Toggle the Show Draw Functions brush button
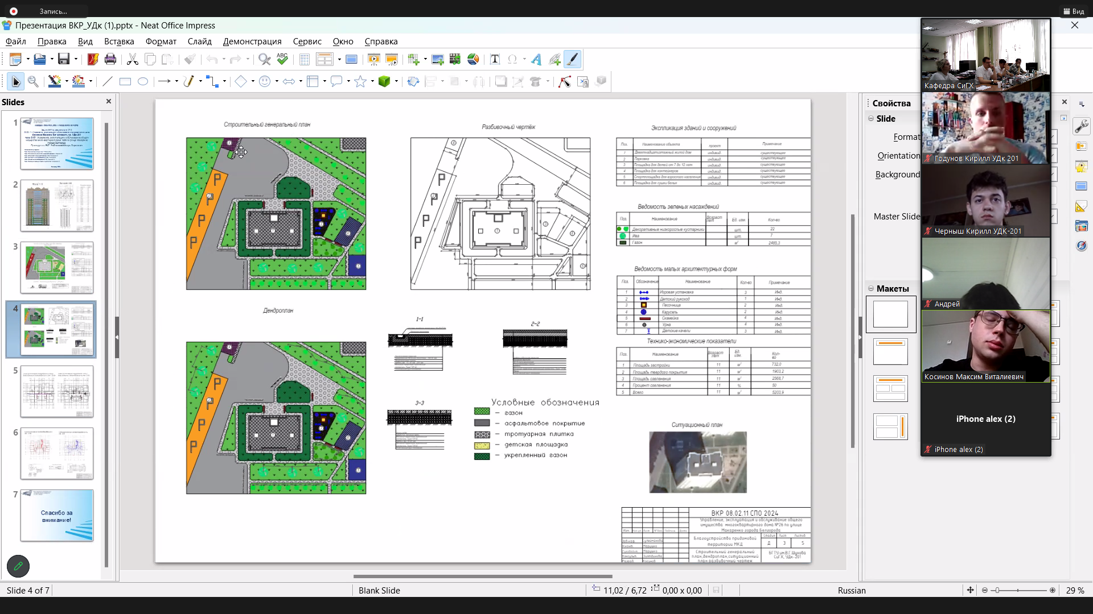This screenshot has width=1093, height=614. [573, 59]
